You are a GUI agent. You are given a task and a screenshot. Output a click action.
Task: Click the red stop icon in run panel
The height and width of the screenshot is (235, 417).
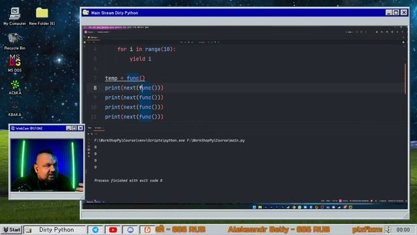click(89, 149)
